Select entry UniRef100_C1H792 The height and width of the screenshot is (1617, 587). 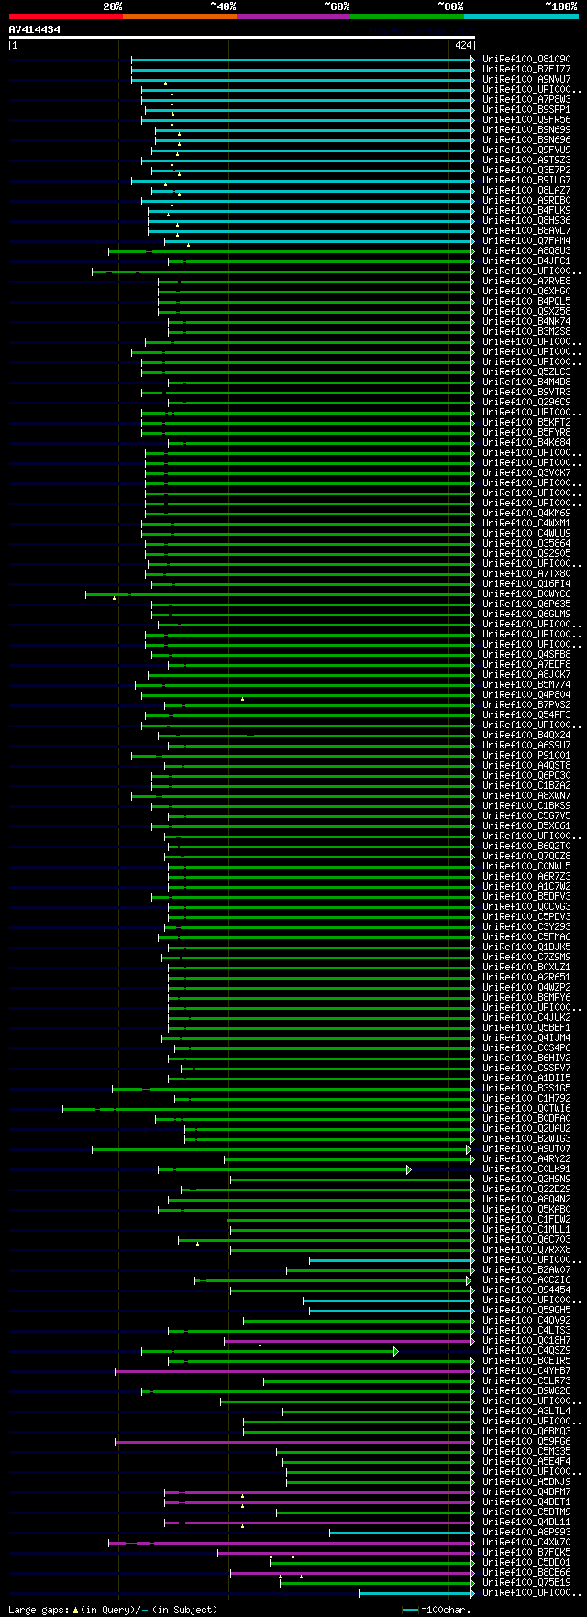pyautogui.click(x=526, y=1099)
